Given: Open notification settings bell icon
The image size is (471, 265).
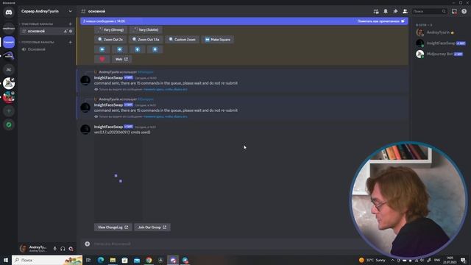Looking at the screenshot, I should [x=386, y=12].
